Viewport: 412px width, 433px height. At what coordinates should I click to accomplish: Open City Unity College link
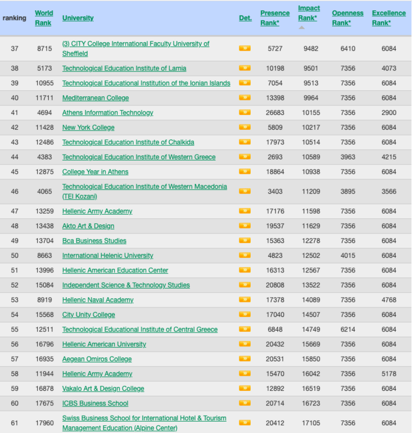(88, 315)
